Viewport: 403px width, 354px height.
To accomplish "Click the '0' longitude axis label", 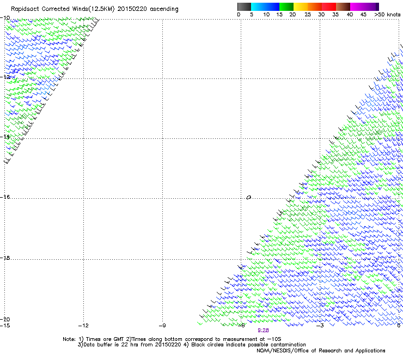I will coord(399,326).
